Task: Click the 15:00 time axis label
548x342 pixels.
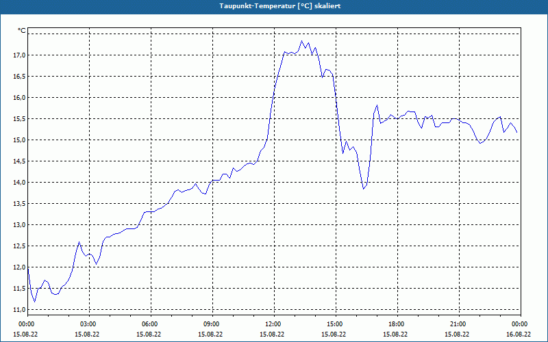Action: tap(336, 324)
